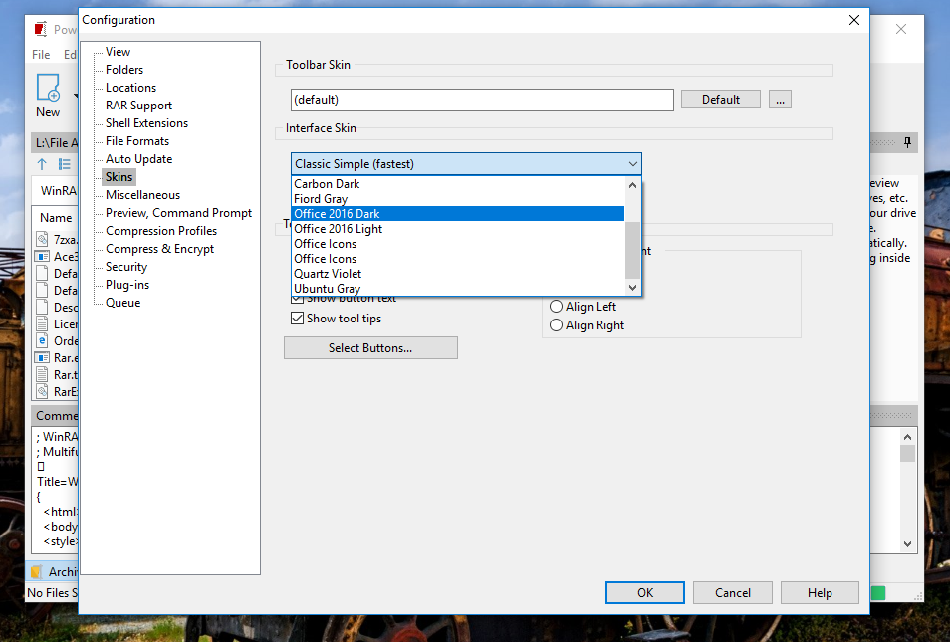Screen dimensions: 950x642
Task: Open the Plug-ins category
Action: (x=127, y=285)
